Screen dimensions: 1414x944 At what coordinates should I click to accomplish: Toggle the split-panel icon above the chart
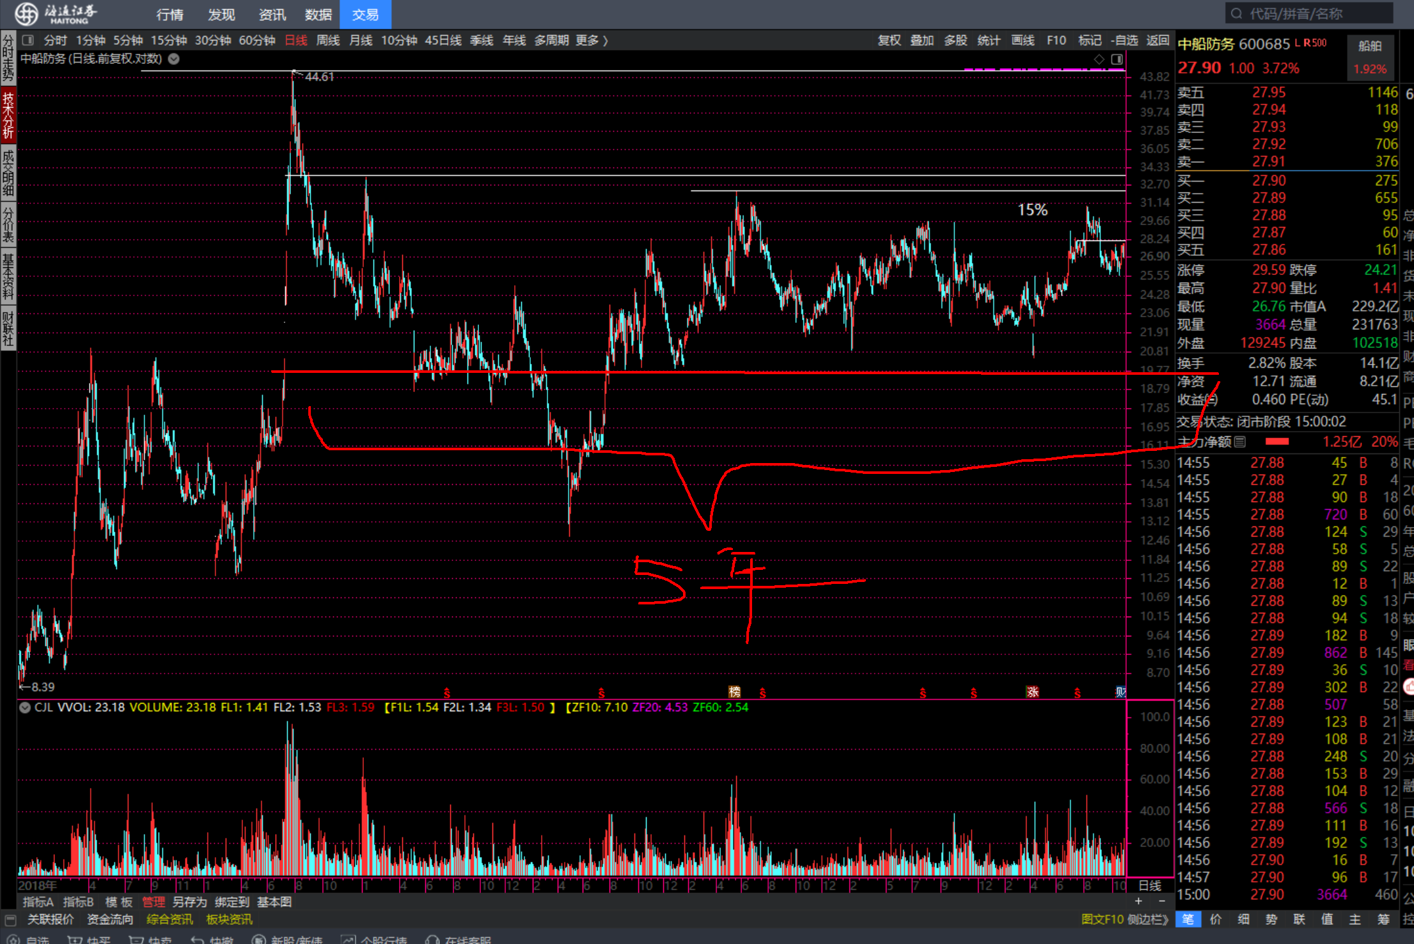coord(1117,59)
